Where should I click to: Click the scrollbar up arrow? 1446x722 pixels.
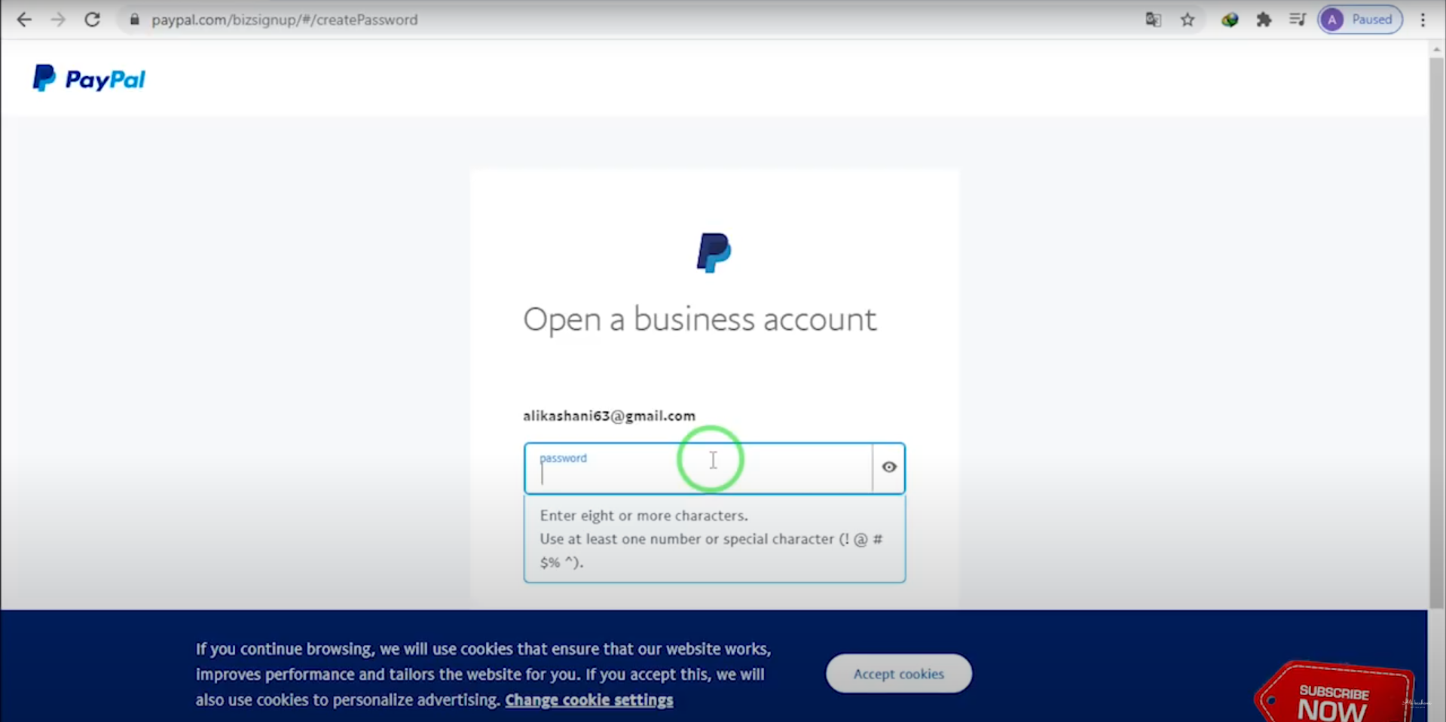click(x=1436, y=50)
